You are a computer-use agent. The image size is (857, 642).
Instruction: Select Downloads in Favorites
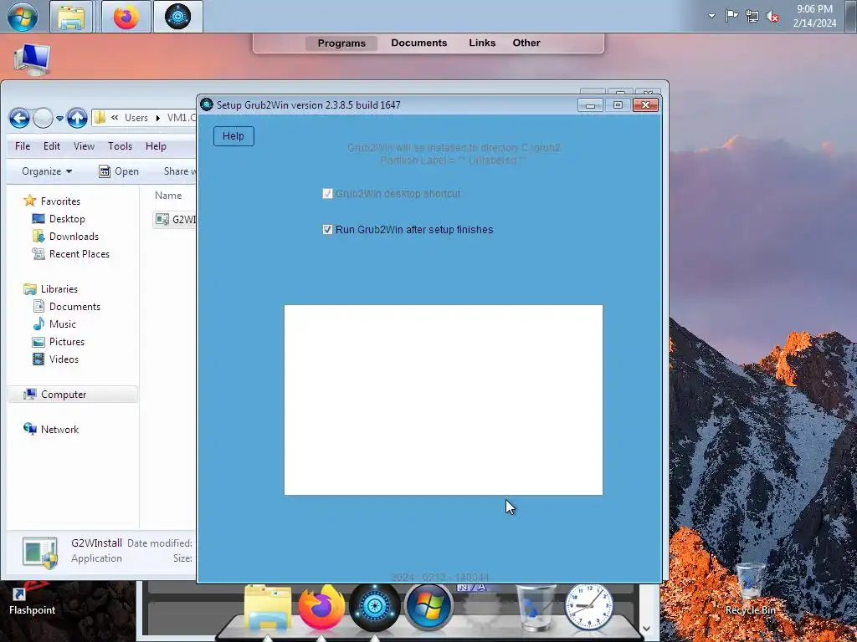[65, 237]
